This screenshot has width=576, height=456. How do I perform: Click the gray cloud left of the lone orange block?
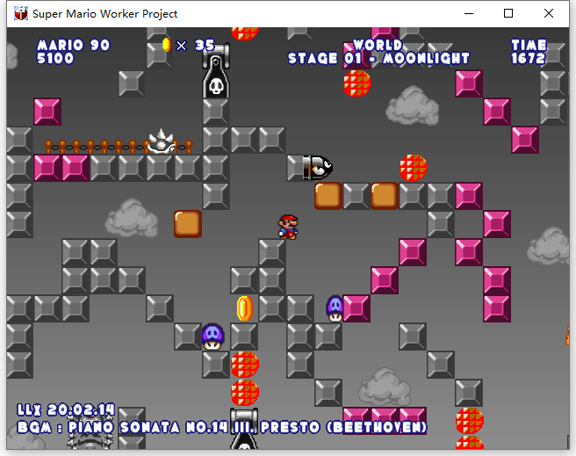tap(132, 218)
